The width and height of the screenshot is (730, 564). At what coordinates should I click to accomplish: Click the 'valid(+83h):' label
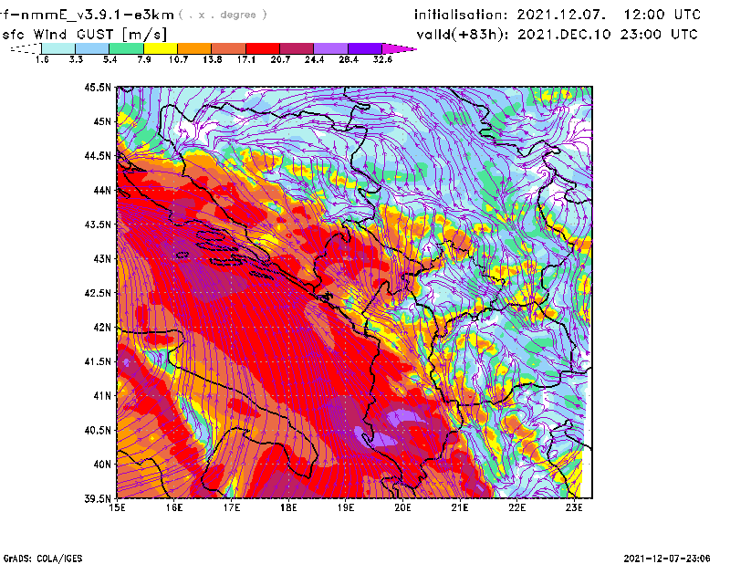coord(463,35)
